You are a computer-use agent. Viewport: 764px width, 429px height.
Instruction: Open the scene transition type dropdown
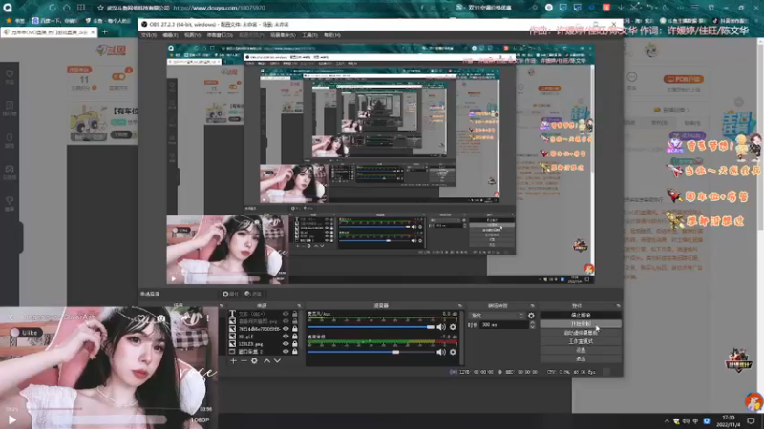[x=497, y=316]
